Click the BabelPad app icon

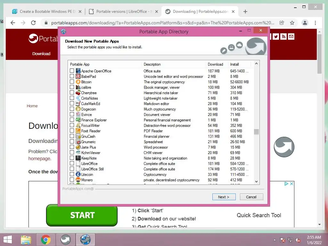click(78, 76)
